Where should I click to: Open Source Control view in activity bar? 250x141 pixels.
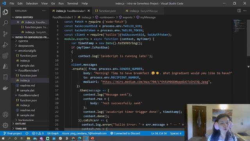[5, 34]
